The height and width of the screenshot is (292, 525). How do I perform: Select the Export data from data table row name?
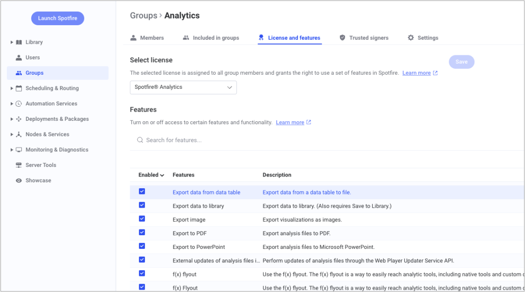[x=206, y=193]
